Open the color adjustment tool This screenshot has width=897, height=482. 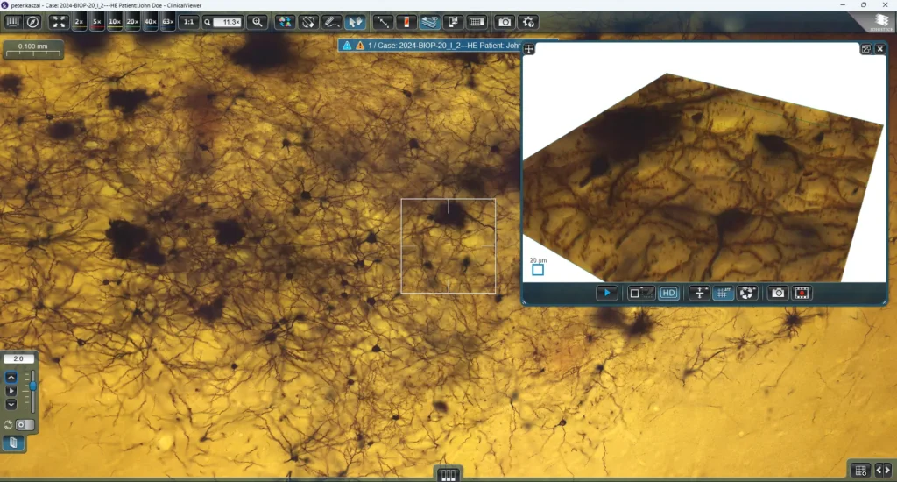285,22
